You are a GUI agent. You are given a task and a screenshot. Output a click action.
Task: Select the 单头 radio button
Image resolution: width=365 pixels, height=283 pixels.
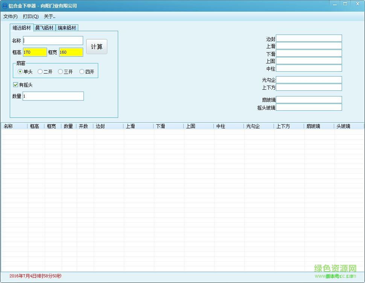click(20, 71)
